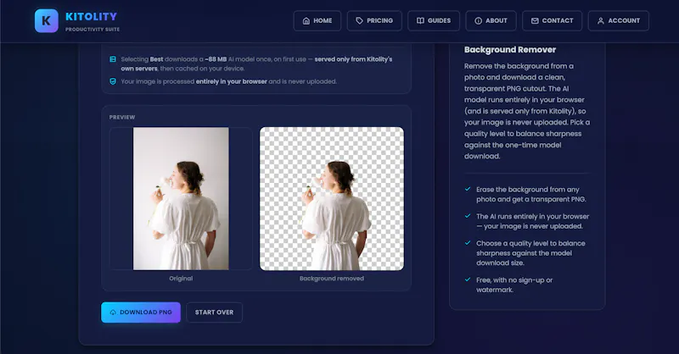The height and width of the screenshot is (354, 679).
Task: Click 'Choose a quality level to balance' bullet
Action: click(x=530, y=253)
